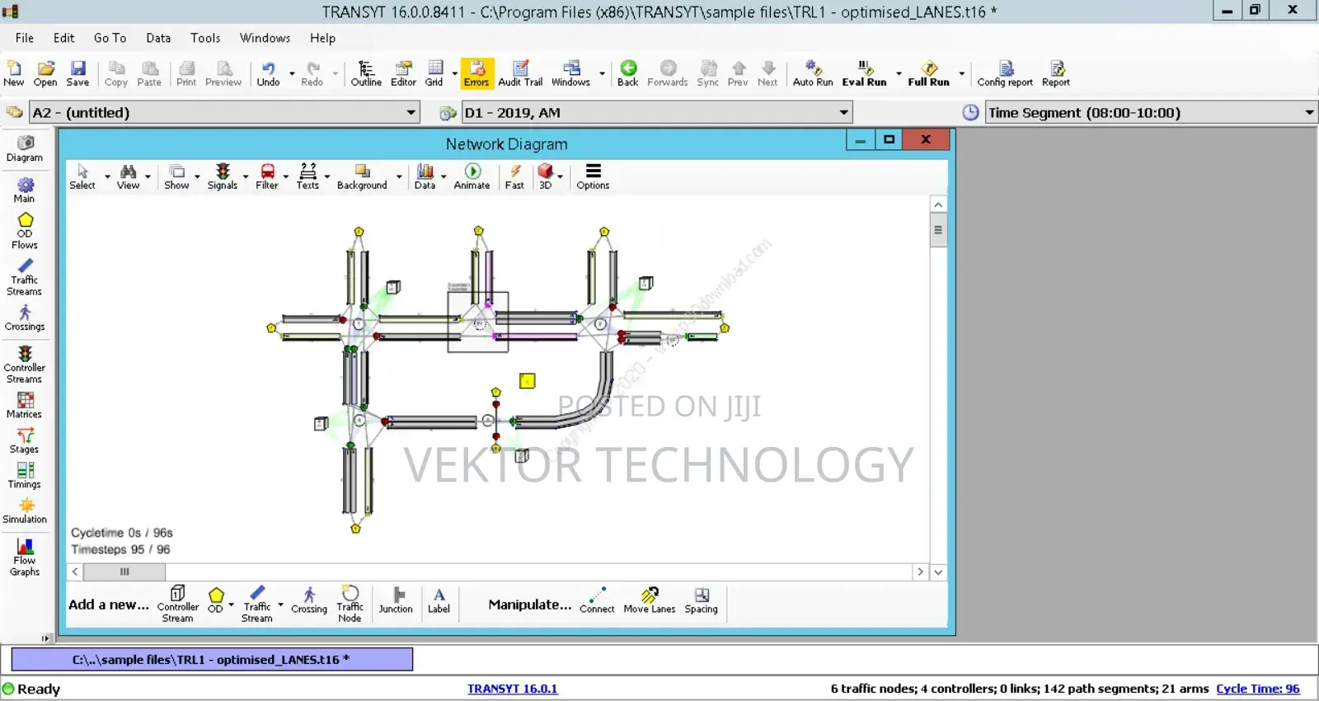Viewport: 1319px width, 701px height.
Task: Open the Tools menu
Action: pos(205,38)
